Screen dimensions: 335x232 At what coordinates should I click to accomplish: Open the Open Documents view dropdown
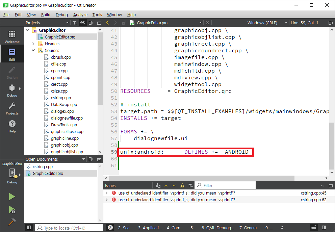click(x=55, y=159)
